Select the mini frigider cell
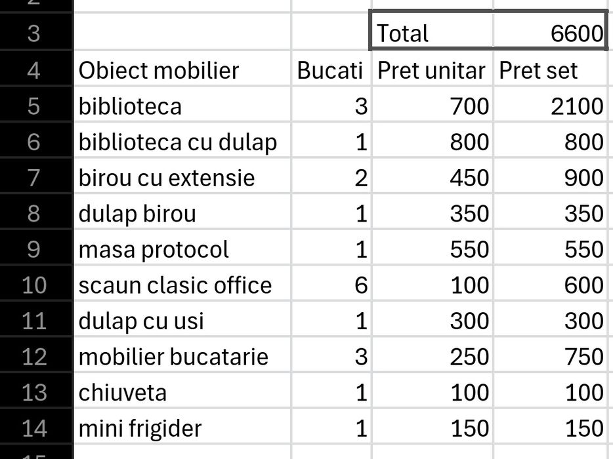This screenshot has width=613, height=459. coord(182,428)
